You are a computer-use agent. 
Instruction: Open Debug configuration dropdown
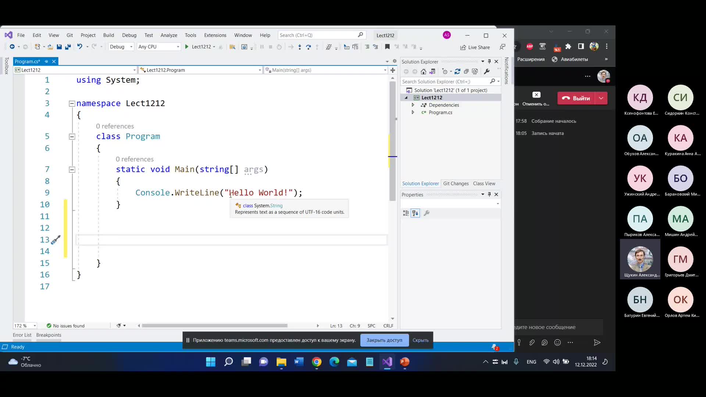(x=121, y=47)
